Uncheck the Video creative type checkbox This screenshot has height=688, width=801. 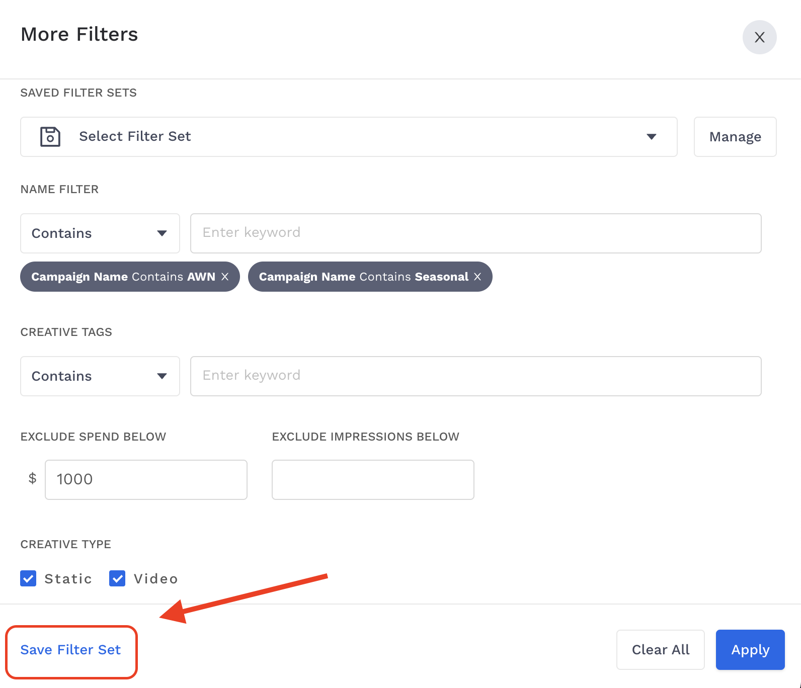coord(117,578)
